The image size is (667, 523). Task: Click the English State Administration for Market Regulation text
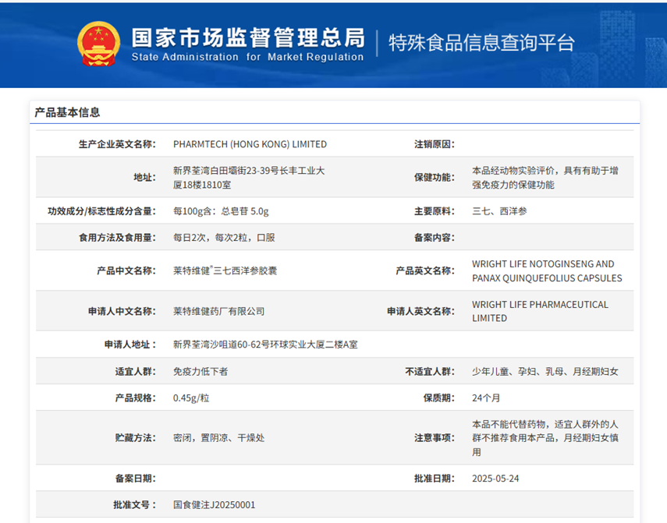pos(247,57)
